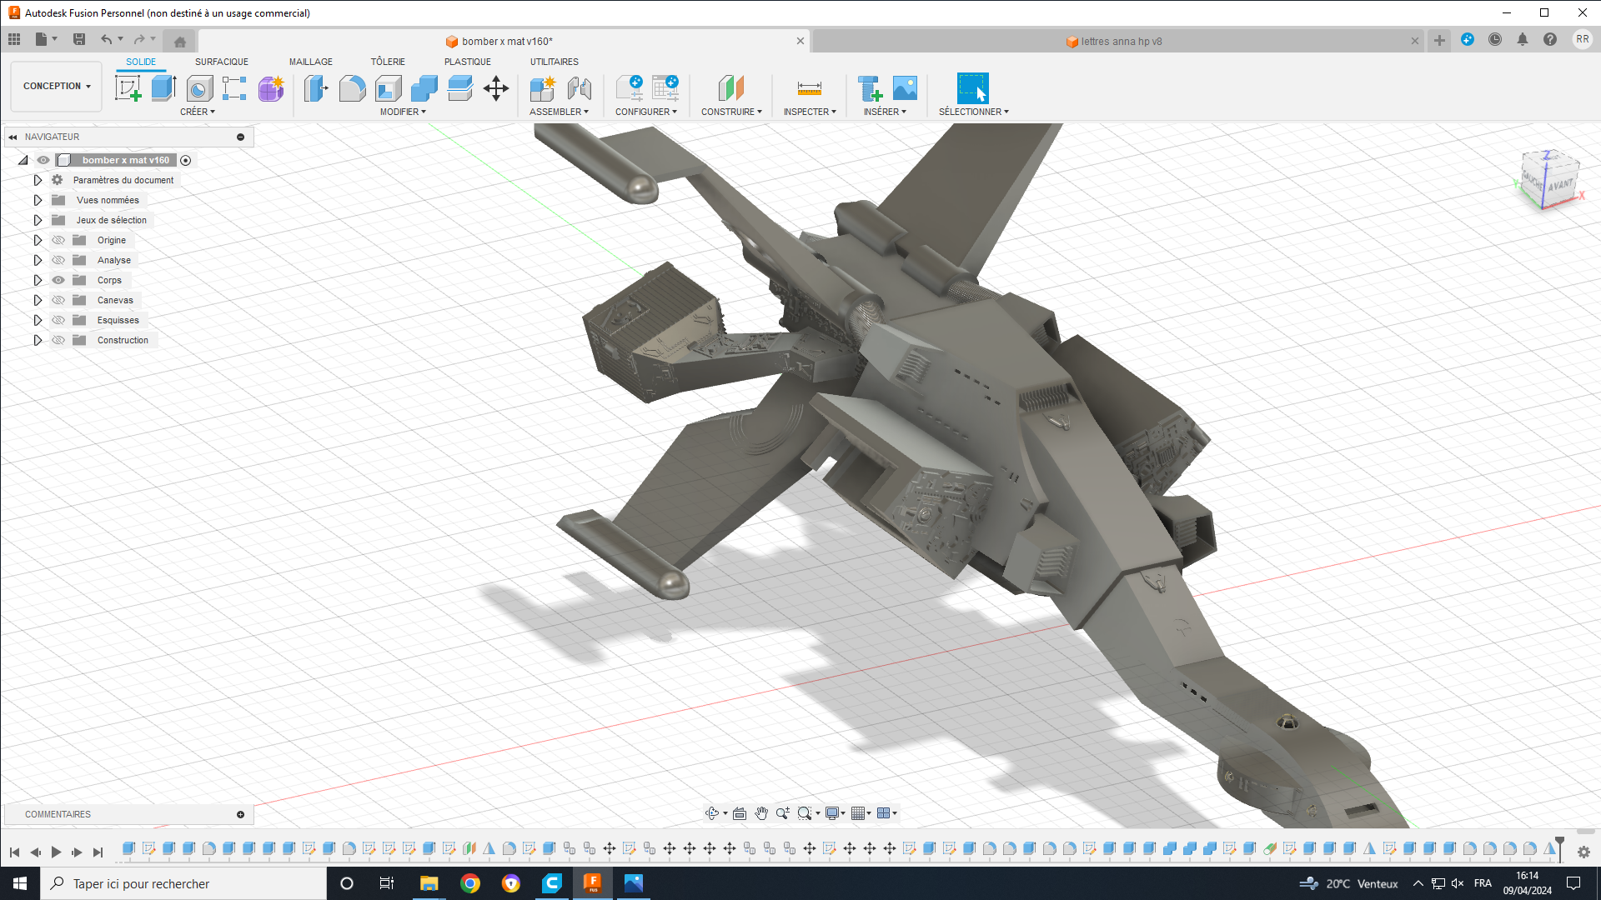Click the Shell tool icon
1601x900 pixels.
click(389, 88)
